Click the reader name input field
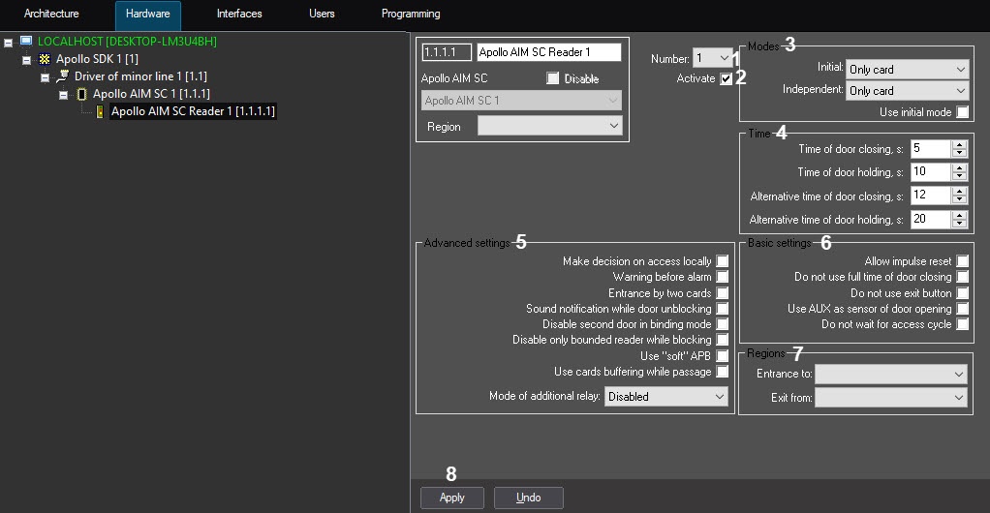990x513 pixels. 548,52
